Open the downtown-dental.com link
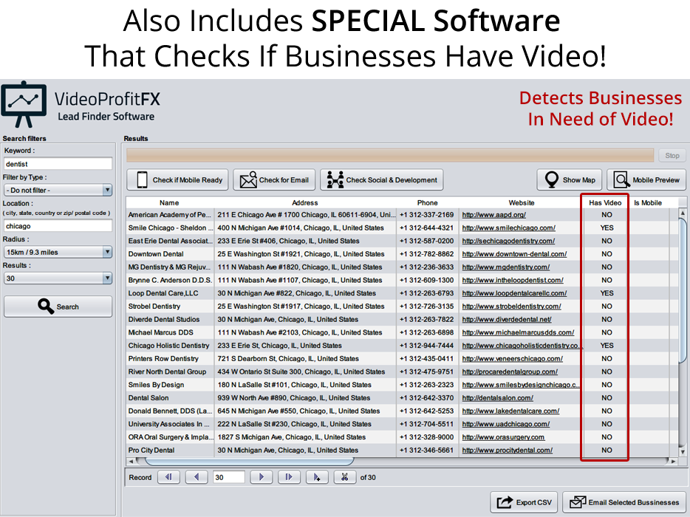This screenshot has width=690, height=517. tap(514, 254)
